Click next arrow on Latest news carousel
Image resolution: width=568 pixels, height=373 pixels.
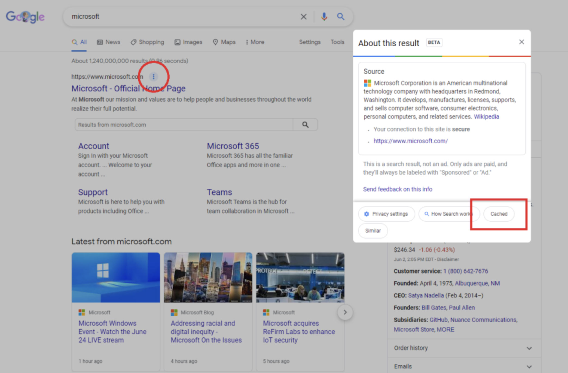point(345,312)
